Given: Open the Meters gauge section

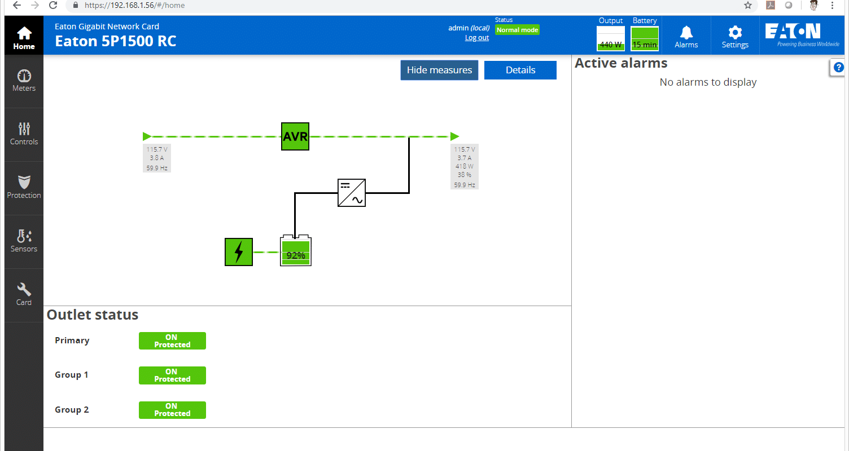Looking at the screenshot, I should (24, 81).
